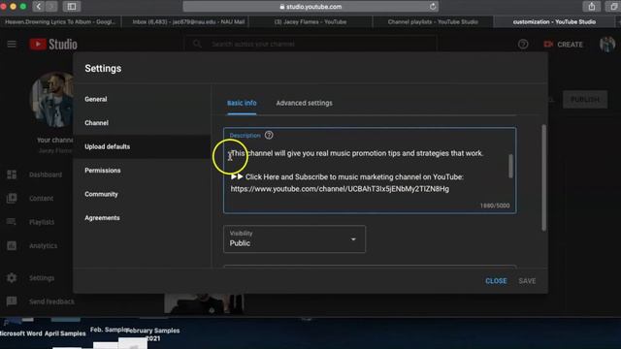Select Community in Settings menu
Viewport: 621px width, 349px height.
pos(101,194)
